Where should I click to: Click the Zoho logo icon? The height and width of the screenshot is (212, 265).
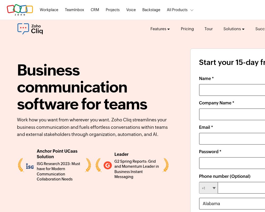(x=20, y=10)
